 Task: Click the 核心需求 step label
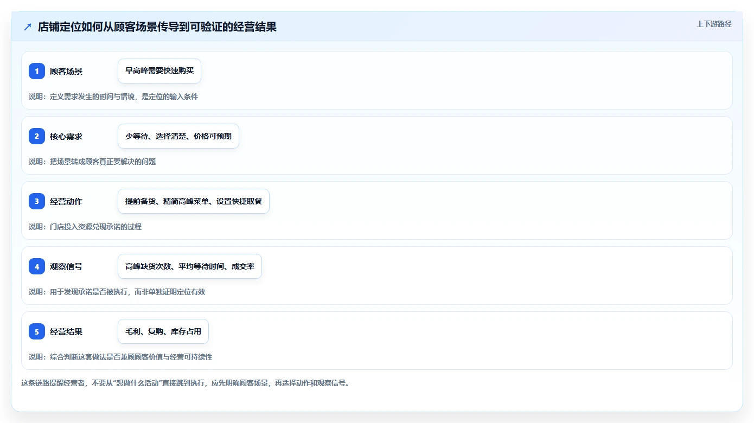click(66, 136)
